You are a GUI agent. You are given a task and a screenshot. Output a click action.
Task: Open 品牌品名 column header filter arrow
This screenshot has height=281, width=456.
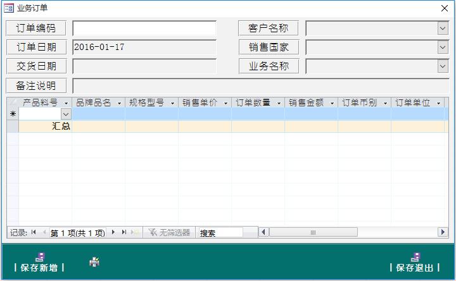(x=119, y=103)
